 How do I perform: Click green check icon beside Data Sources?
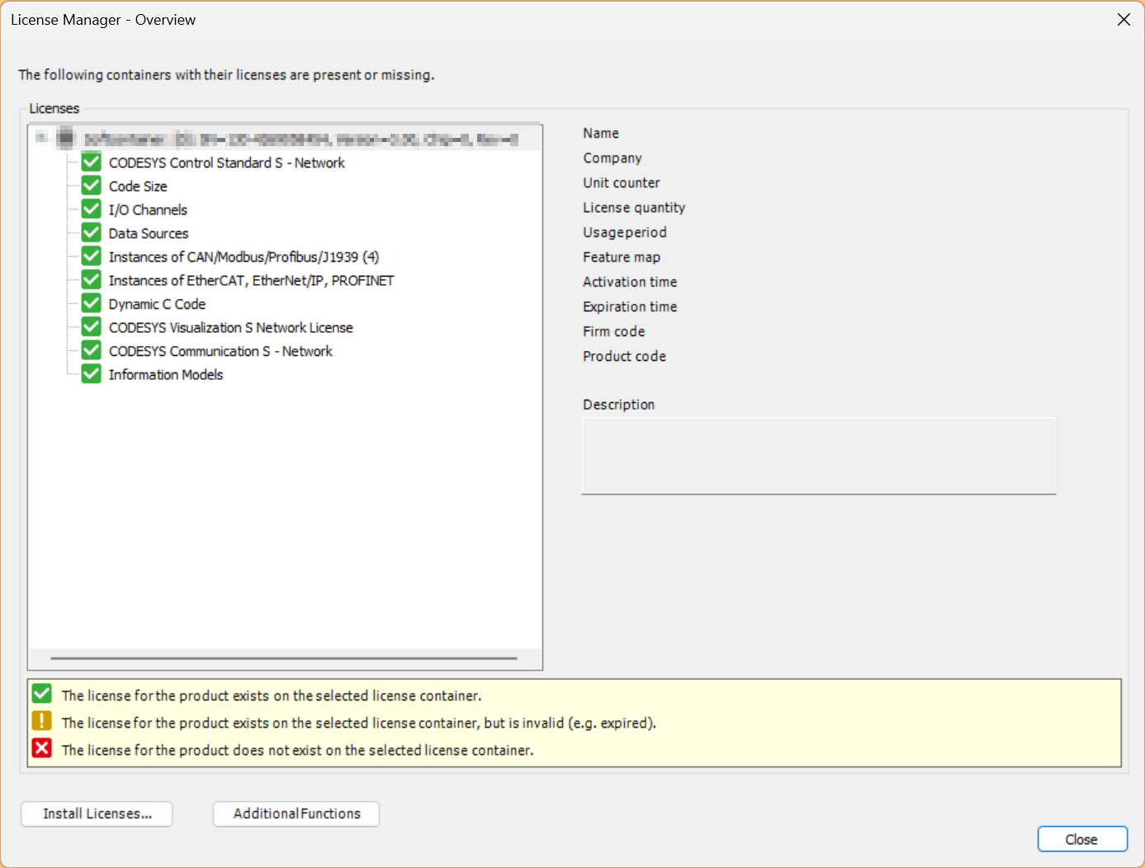(92, 233)
